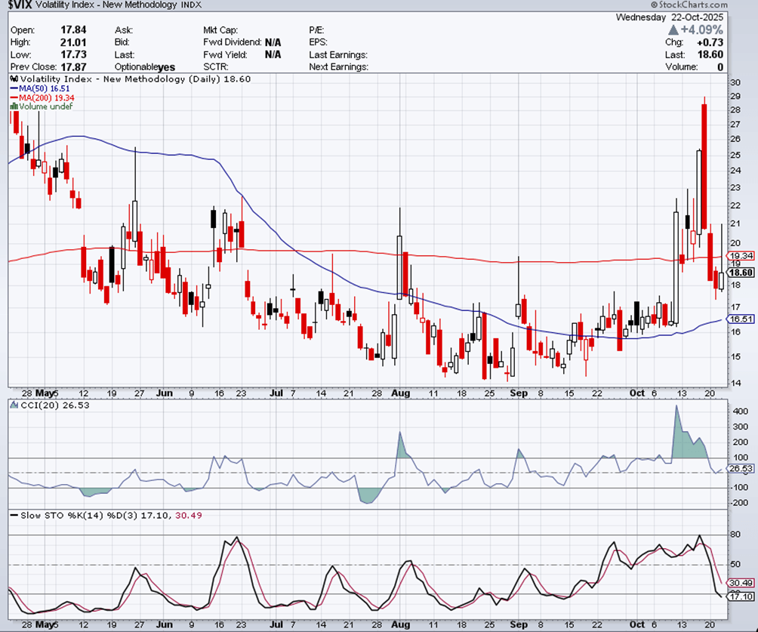Click the Aug label on the main chart date axis
The image size is (758, 632).
point(401,393)
